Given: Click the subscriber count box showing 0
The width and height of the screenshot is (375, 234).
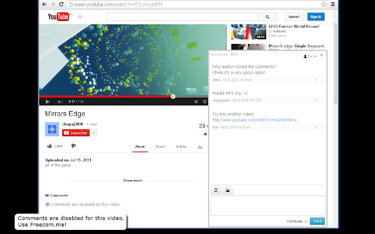Looking at the screenshot, I should pos(94,133).
